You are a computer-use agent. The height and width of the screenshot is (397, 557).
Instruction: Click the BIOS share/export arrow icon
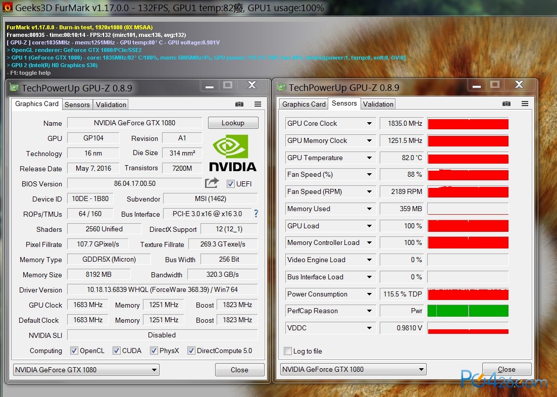212,183
